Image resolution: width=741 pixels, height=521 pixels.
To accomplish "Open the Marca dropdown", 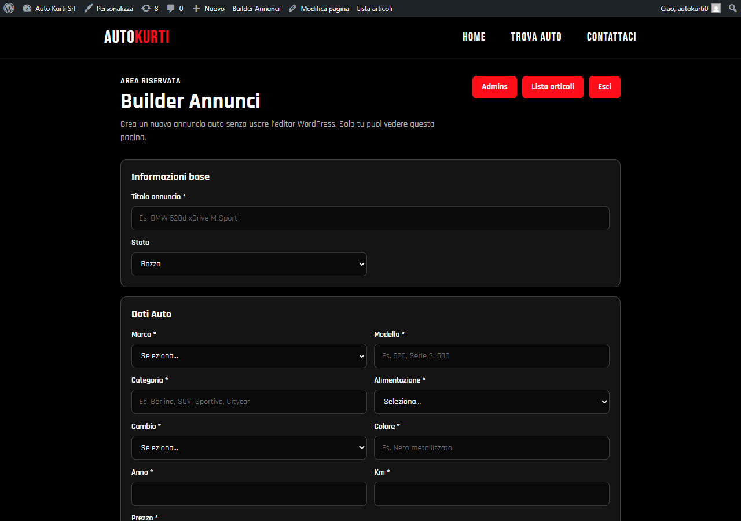I will coord(249,356).
